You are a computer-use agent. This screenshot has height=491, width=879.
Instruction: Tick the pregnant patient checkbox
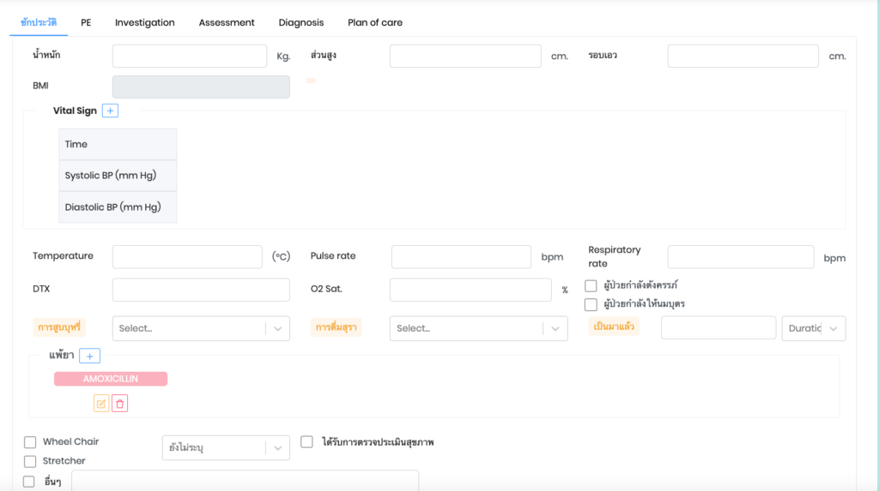[x=591, y=286]
